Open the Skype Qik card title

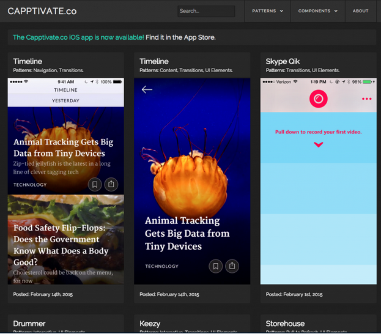coord(283,61)
